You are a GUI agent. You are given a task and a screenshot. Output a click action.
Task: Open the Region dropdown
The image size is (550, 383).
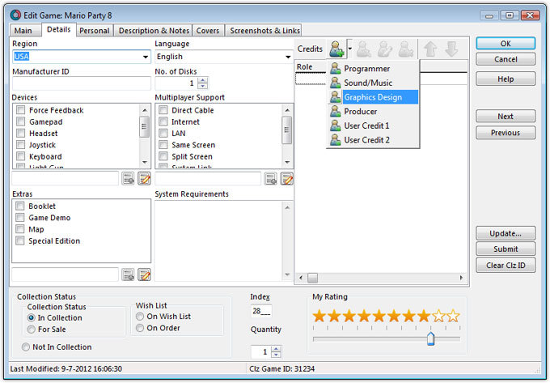pos(146,57)
